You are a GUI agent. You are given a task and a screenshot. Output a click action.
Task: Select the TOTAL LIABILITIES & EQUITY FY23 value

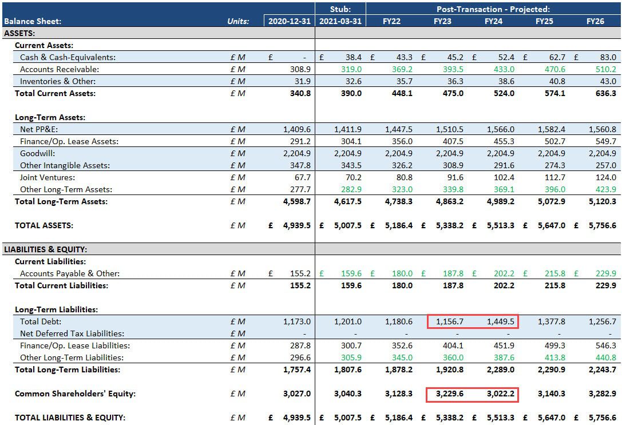click(x=451, y=418)
